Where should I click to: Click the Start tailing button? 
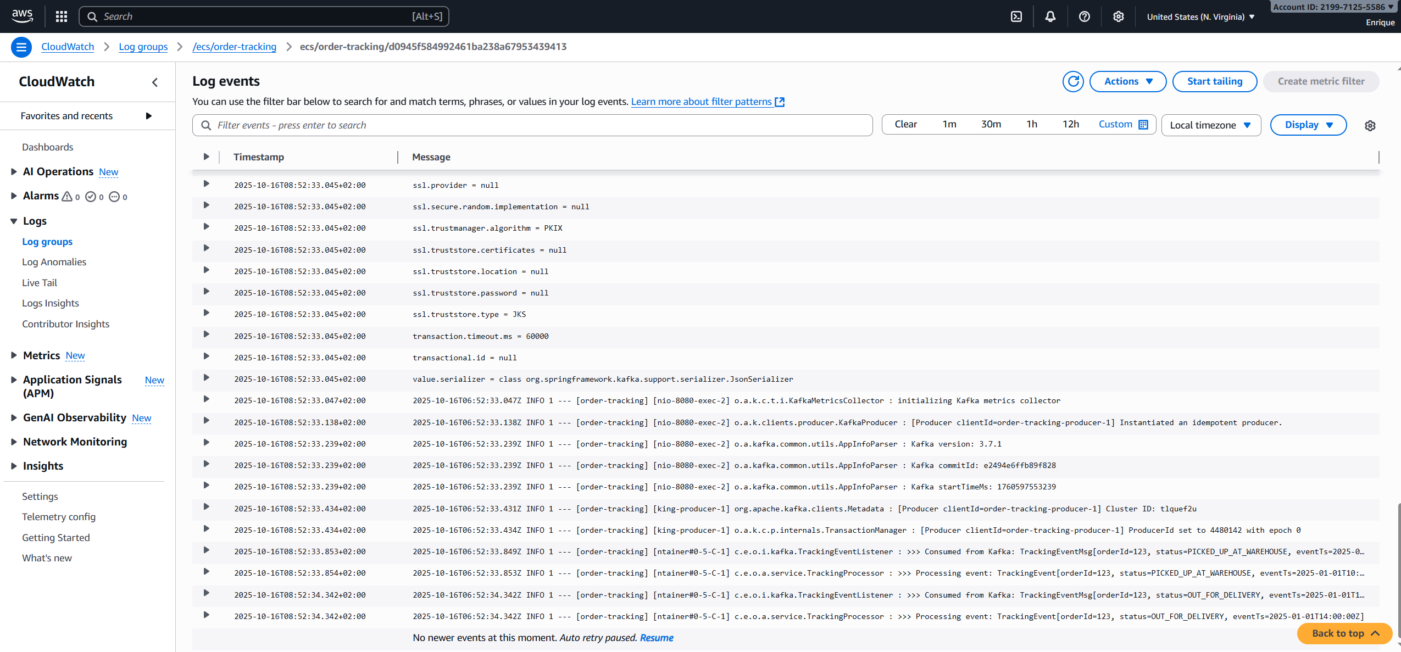pyautogui.click(x=1214, y=81)
